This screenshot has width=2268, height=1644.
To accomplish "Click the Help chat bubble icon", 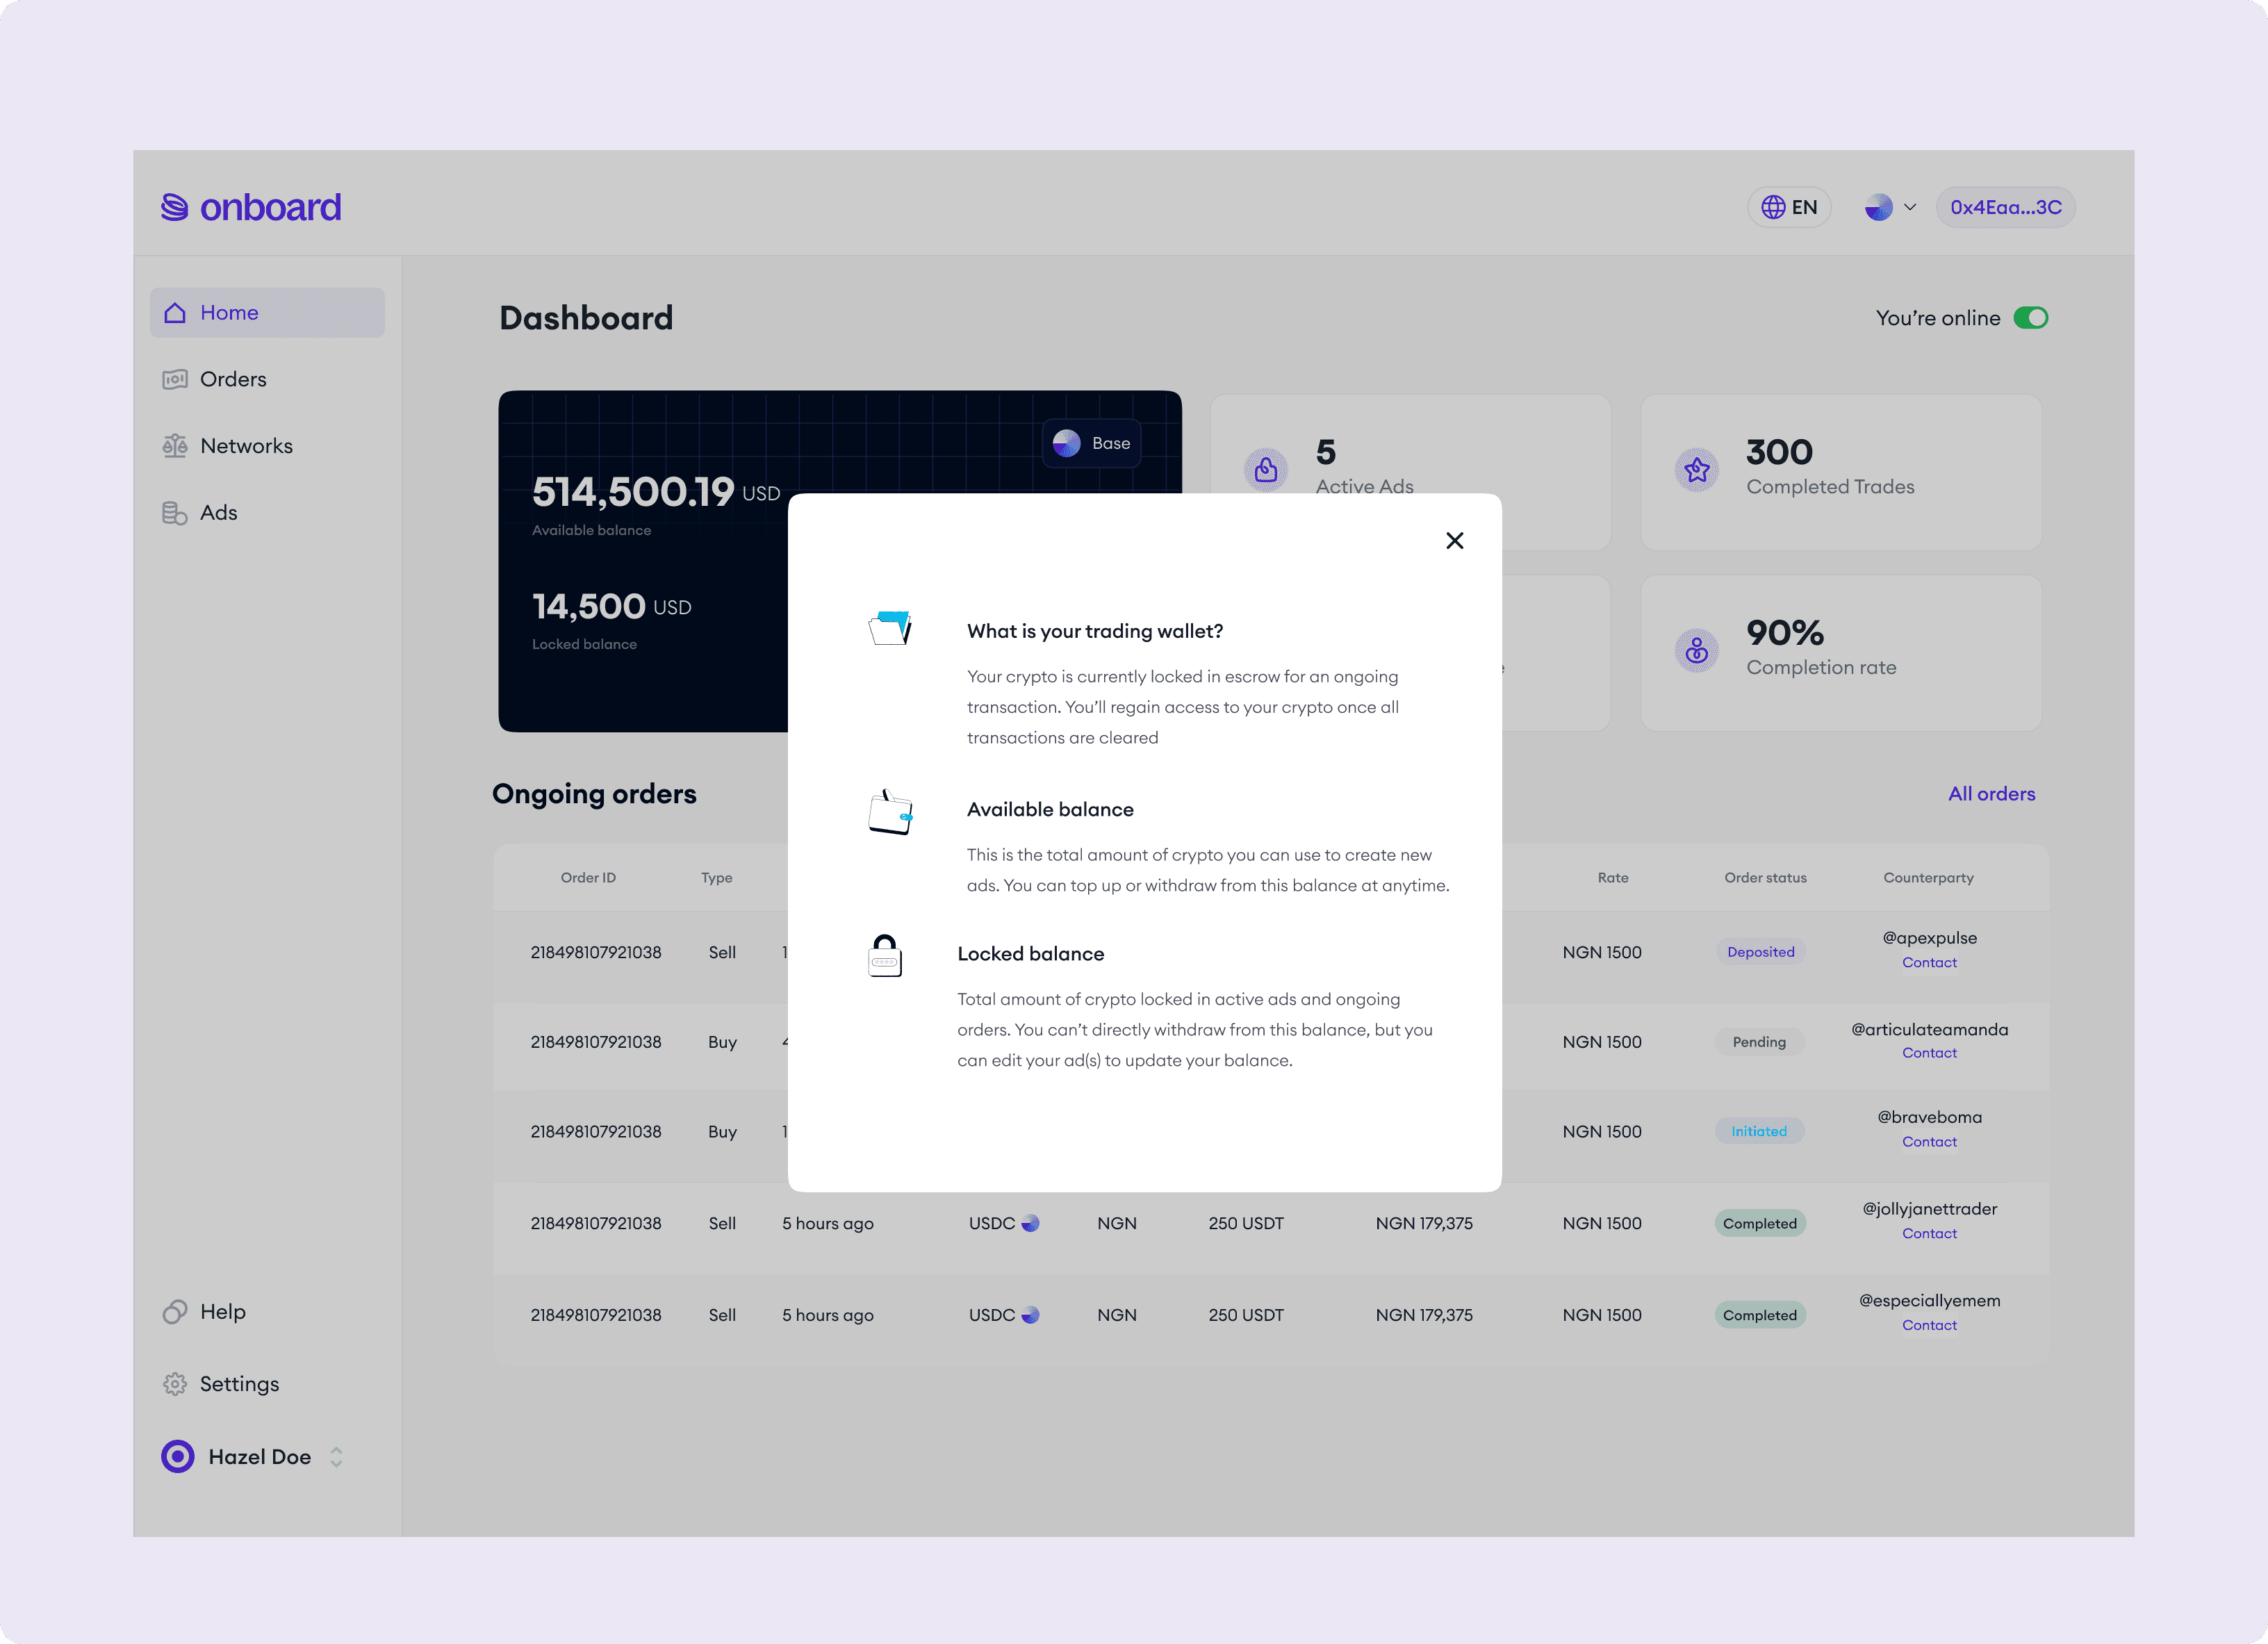I will pos(175,1311).
